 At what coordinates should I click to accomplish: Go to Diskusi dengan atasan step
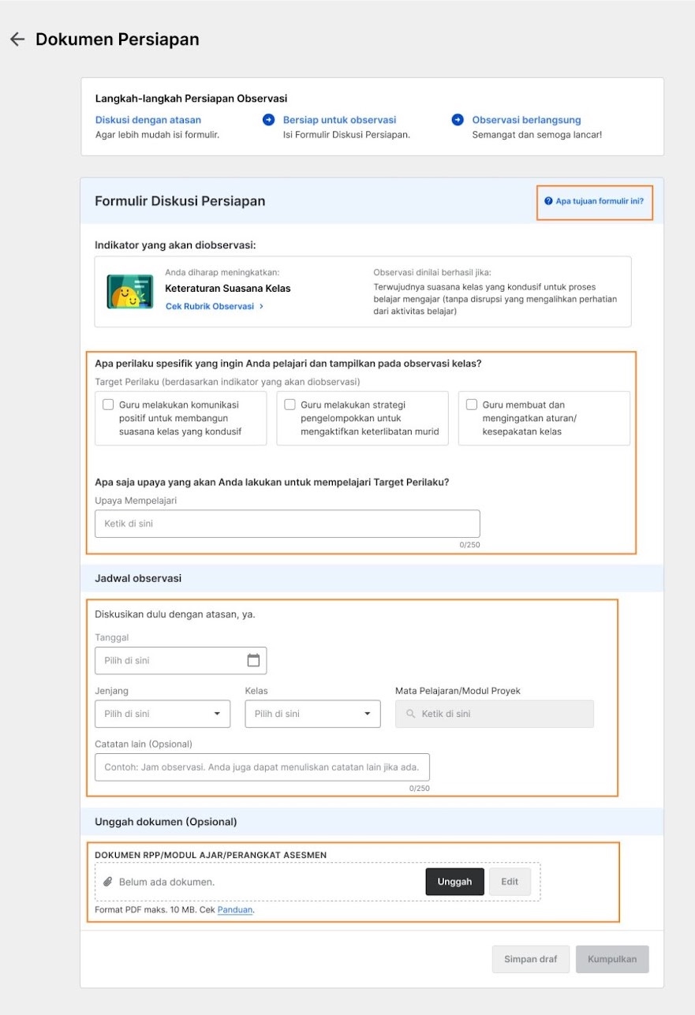click(148, 120)
